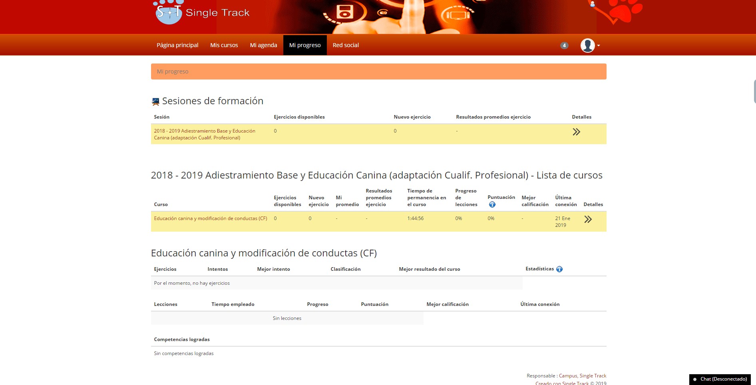Image resolution: width=756 pixels, height=385 pixels.
Task: Click the notification badge showing 4
Action: click(x=564, y=46)
